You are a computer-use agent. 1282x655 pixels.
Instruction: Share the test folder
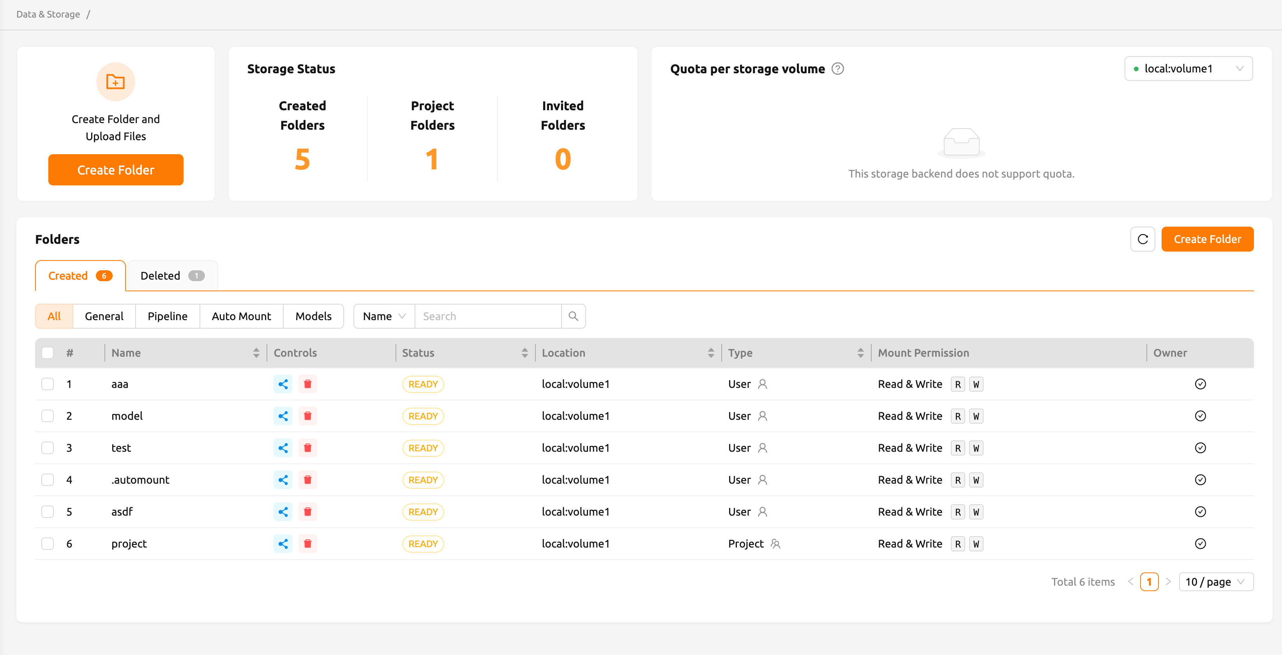(x=283, y=447)
